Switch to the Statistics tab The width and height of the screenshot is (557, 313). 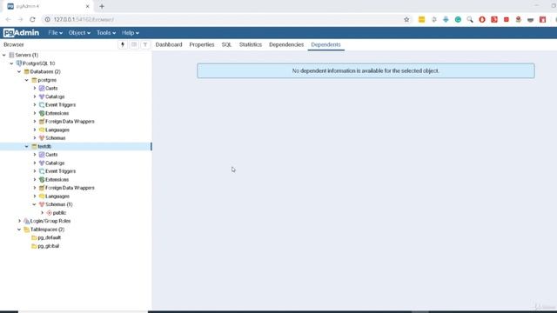(251, 44)
